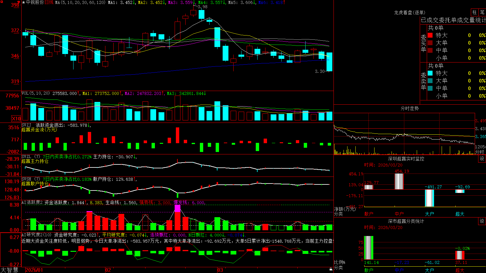Click the MA4: 3.557 value
486x273 pixels.
pyautogui.click(x=212, y=2)
